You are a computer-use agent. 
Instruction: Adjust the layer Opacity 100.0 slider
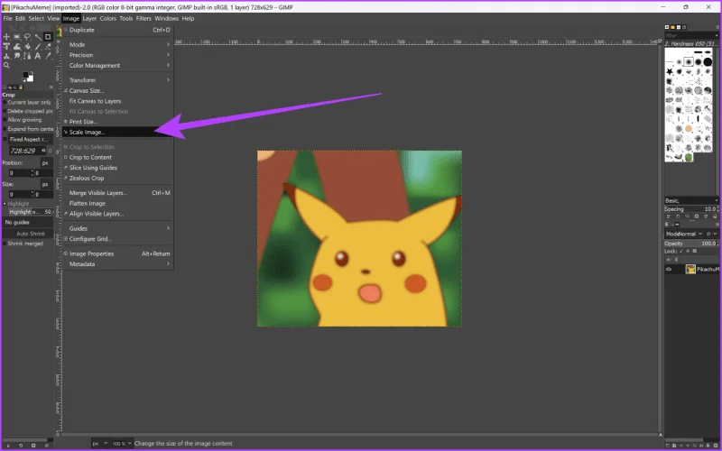[x=690, y=244]
